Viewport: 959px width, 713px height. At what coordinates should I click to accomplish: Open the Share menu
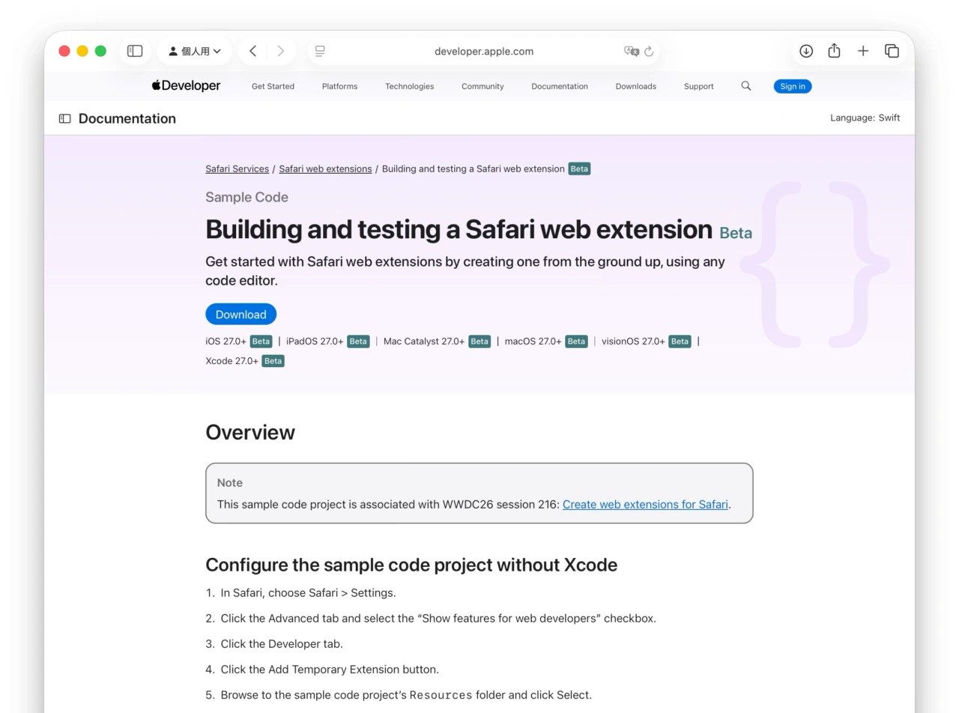834,51
